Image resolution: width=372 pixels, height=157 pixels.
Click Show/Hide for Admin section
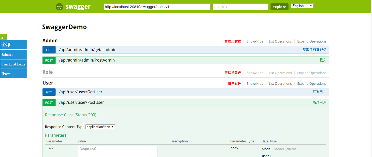(255, 41)
